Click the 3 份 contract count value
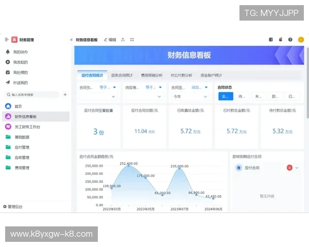 [x=98, y=132]
